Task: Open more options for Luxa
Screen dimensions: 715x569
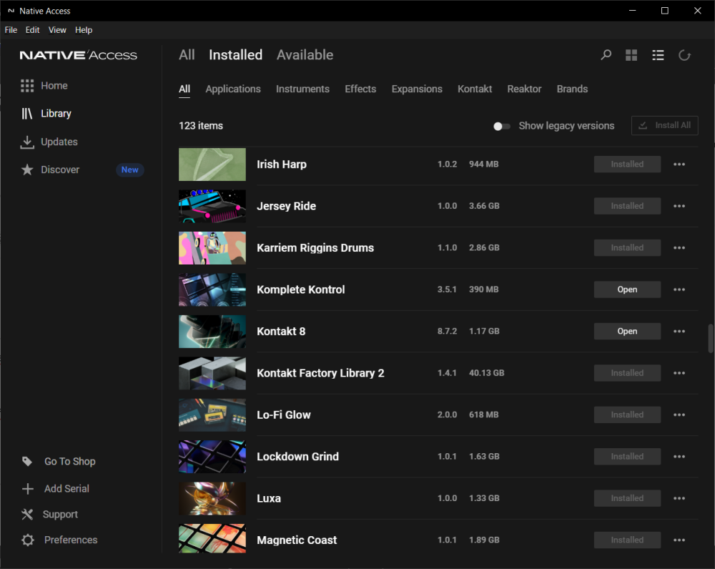Action: 679,498
